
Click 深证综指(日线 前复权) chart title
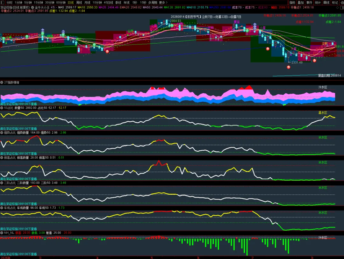pyautogui.click(x=15, y=7)
